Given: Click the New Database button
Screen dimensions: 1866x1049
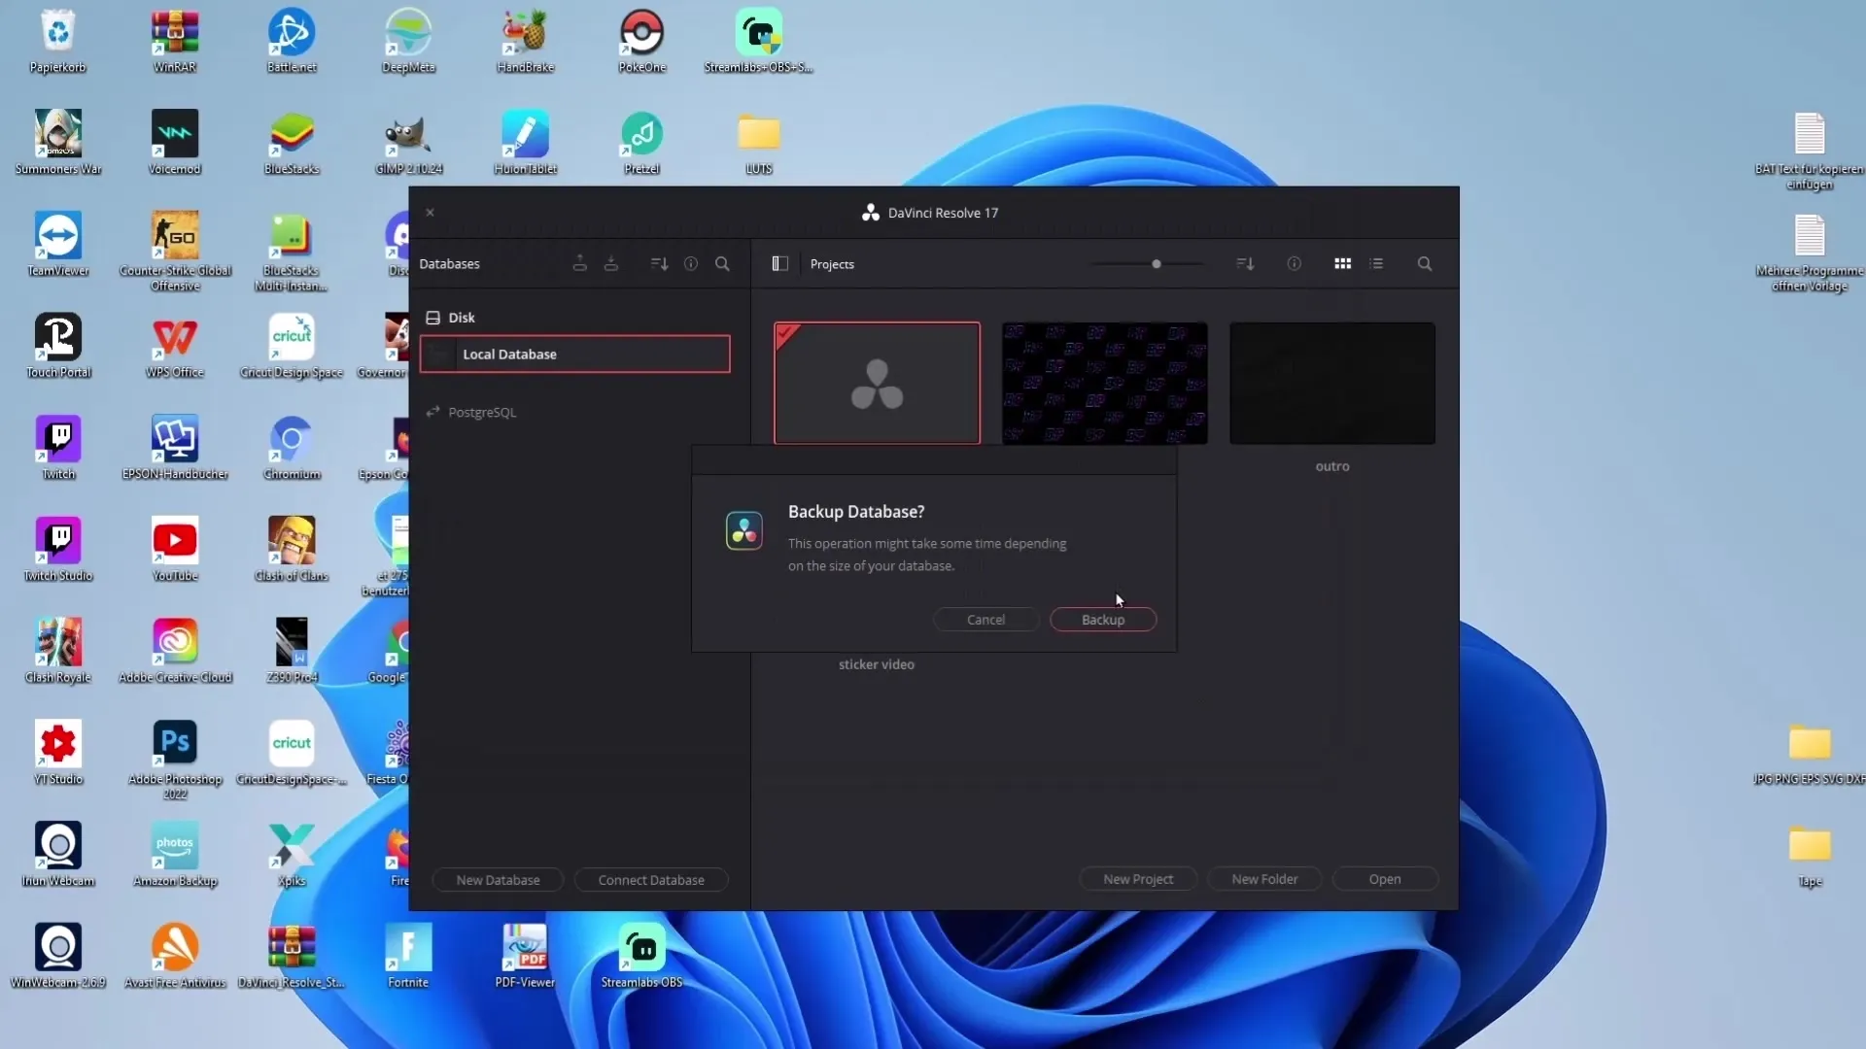Looking at the screenshot, I should pyautogui.click(x=498, y=880).
